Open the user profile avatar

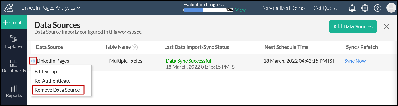[x=391, y=8]
